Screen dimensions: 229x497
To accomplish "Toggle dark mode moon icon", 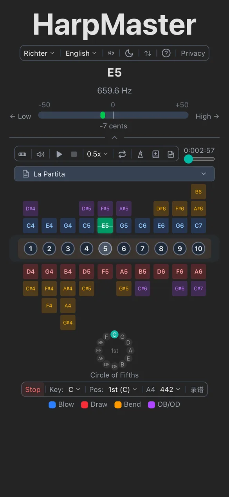I will [x=129, y=53].
